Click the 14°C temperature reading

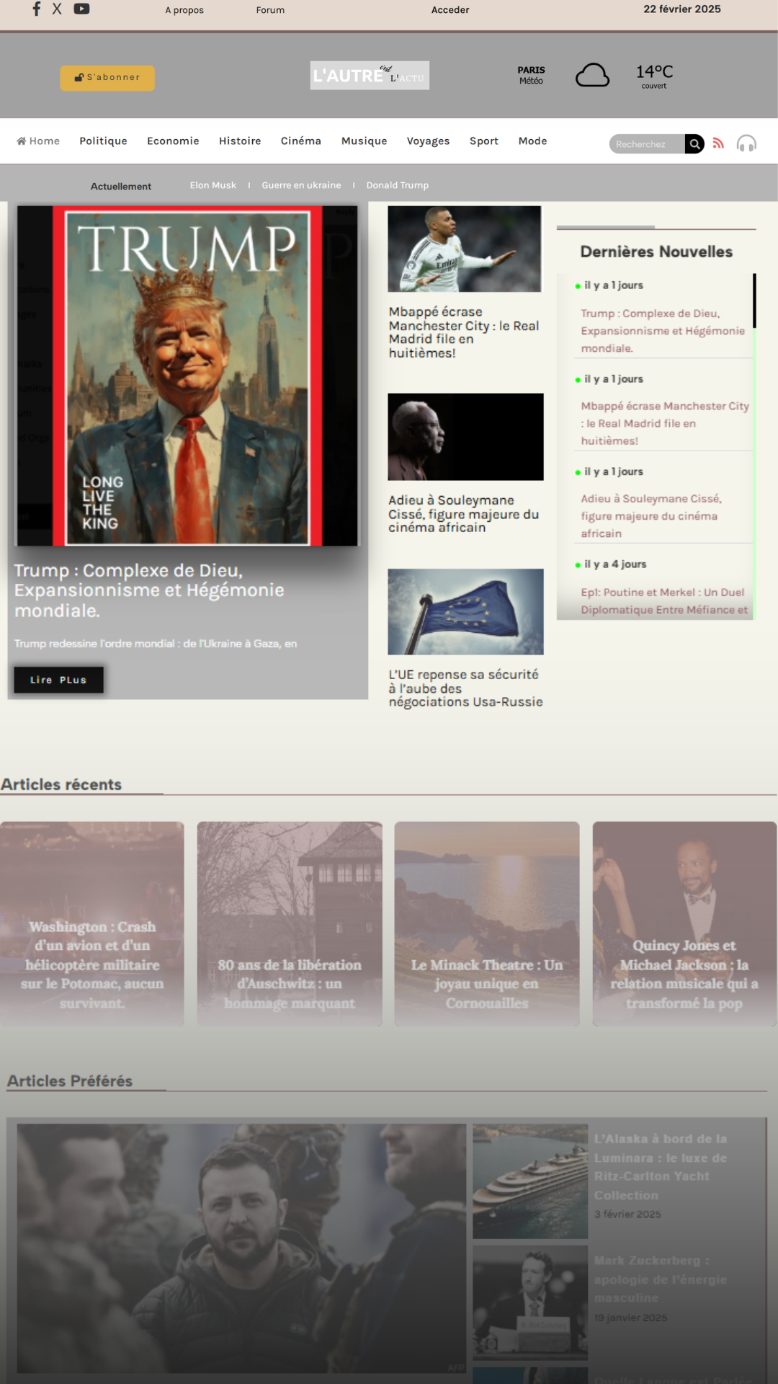point(654,71)
